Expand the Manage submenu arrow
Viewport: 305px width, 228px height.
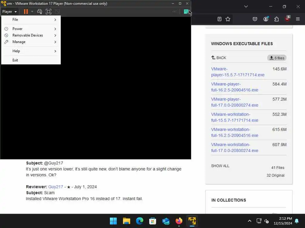(x=55, y=42)
